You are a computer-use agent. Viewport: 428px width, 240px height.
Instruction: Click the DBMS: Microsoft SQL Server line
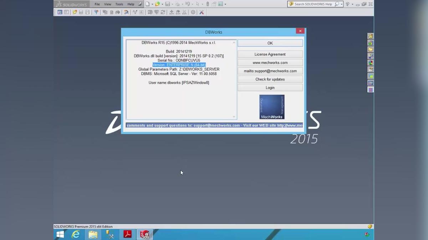(179, 74)
